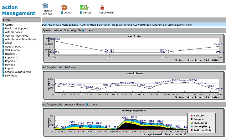Open Special Days in sidebar
This screenshot has width=226, height=139.
click(x=13, y=46)
